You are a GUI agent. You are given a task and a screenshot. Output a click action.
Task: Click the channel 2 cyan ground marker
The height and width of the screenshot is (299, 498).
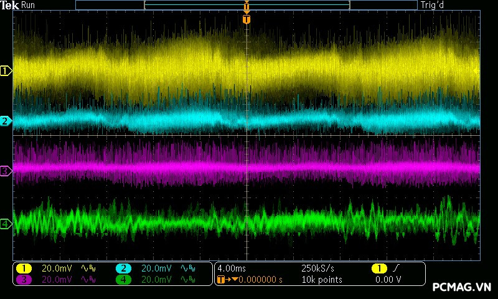tap(6, 121)
